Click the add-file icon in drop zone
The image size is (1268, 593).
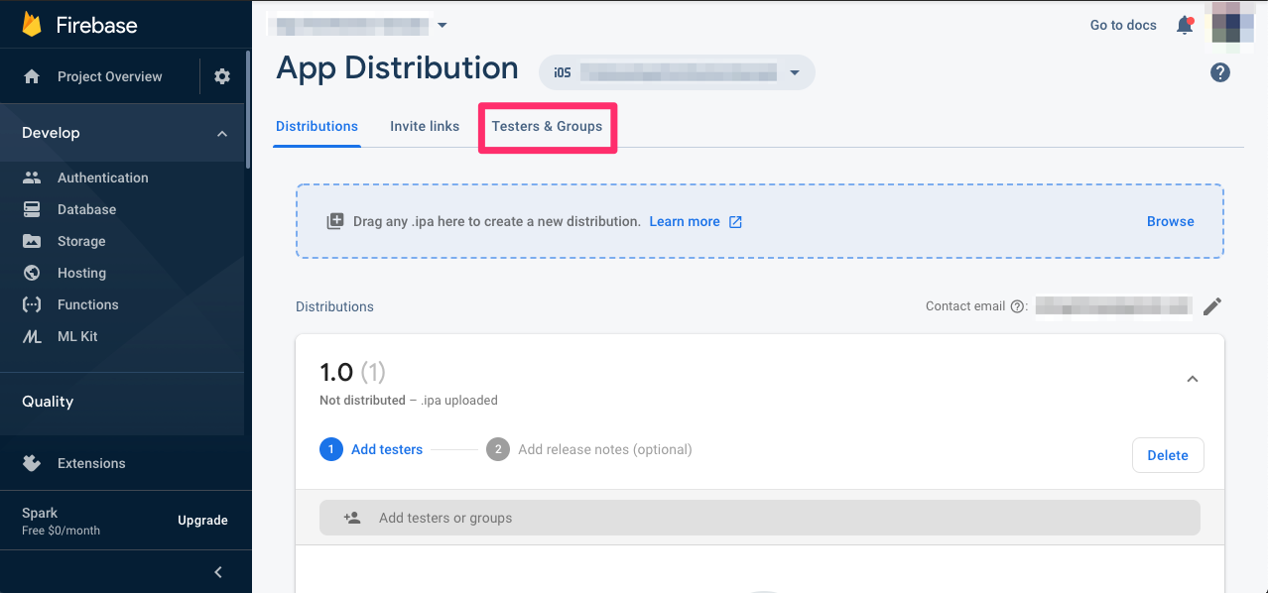coord(335,221)
